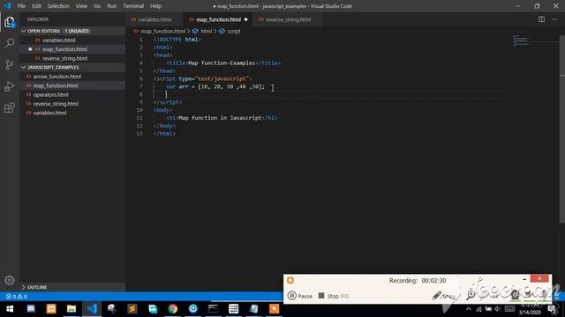565x317 pixels.
Task: Open the Run and Debug view
Action: 10,86
